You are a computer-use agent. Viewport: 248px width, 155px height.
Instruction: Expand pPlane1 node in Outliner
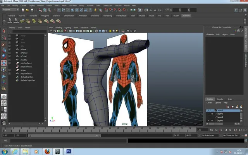[x=10, y=50]
